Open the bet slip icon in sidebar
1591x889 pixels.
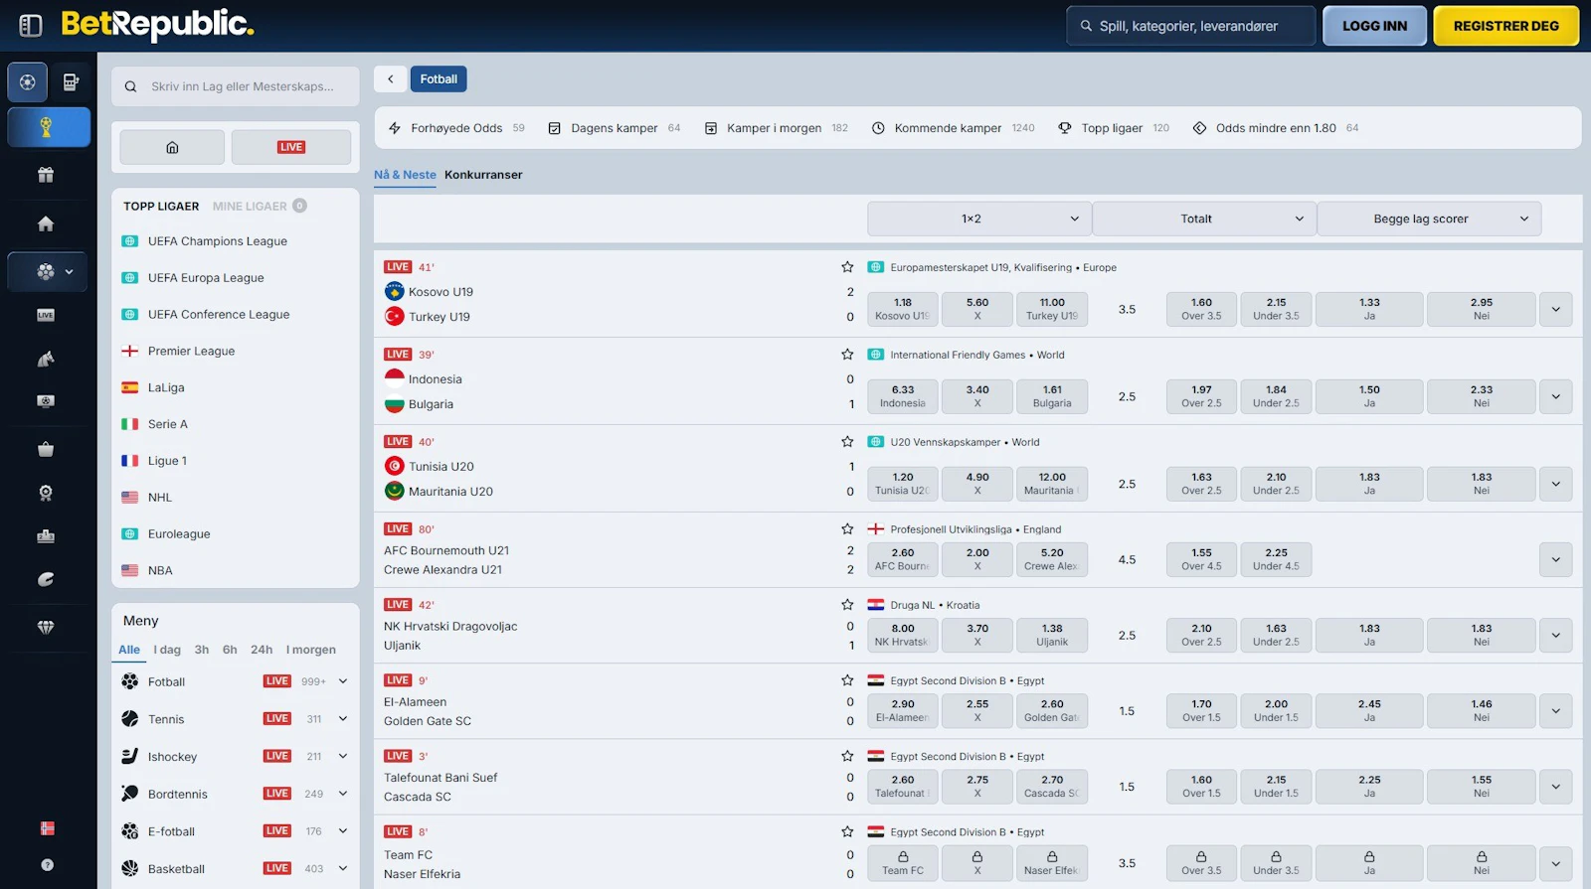pos(71,82)
